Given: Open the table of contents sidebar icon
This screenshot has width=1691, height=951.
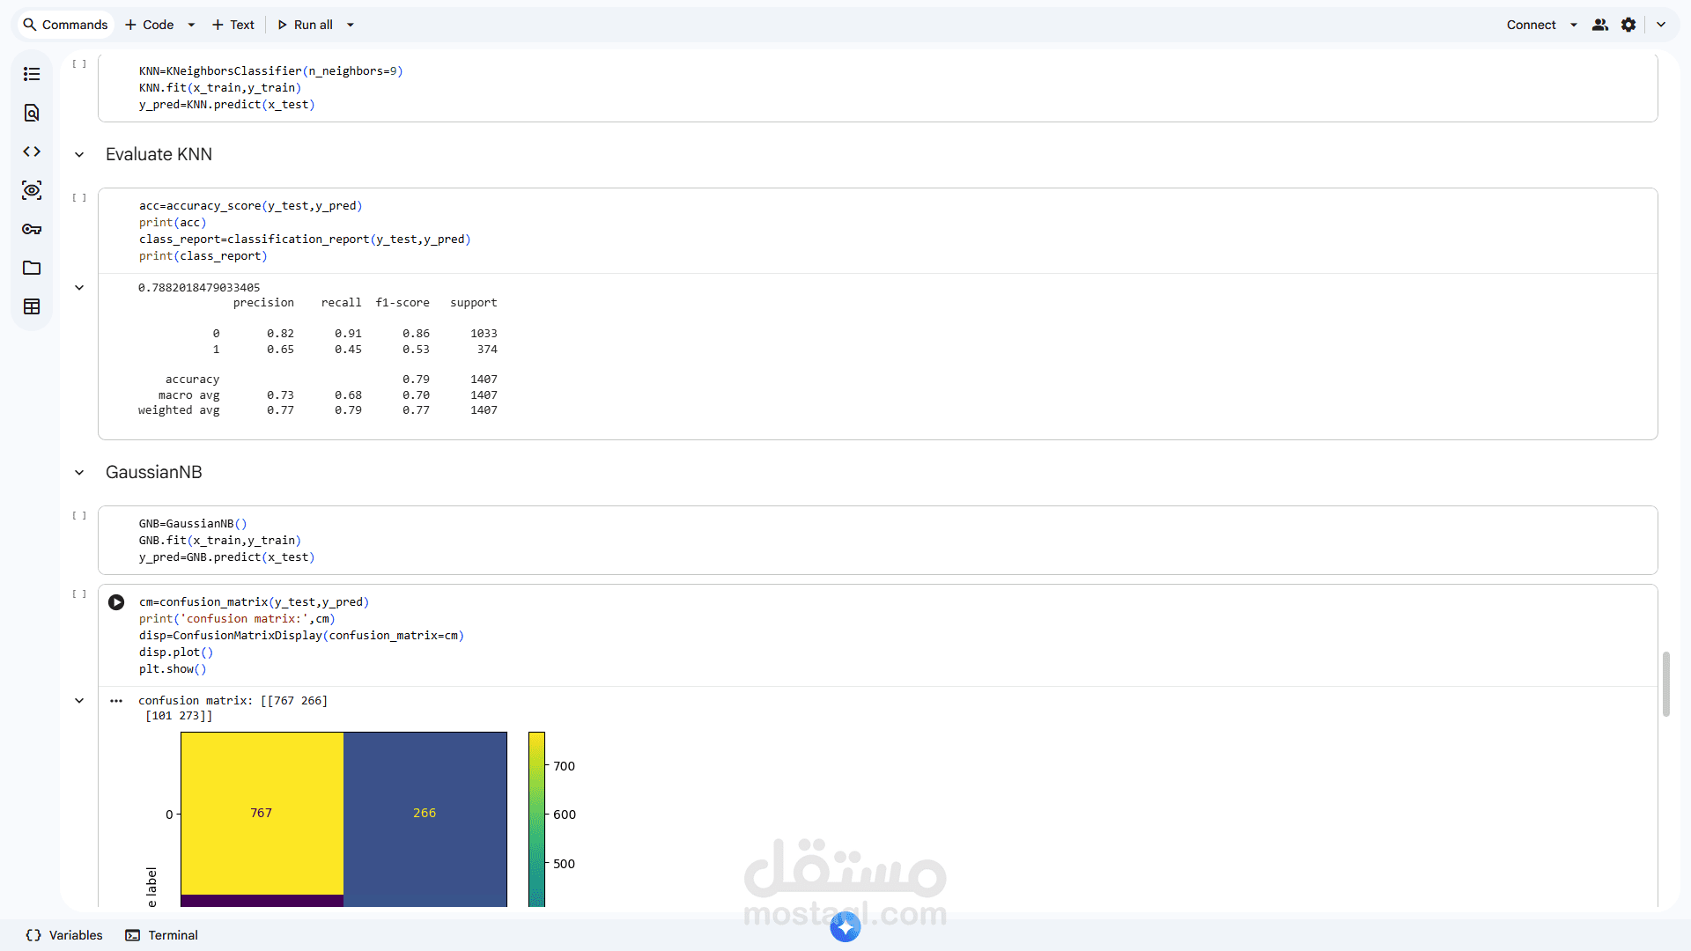Looking at the screenshot, I should coord(32,74).
